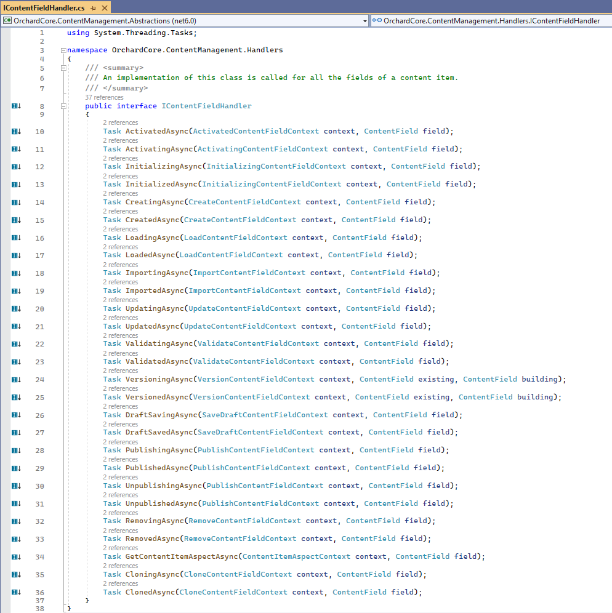Screen dimensions: 612x613
Task: Click line number 20 in the margin
Action: (x=39, y=309)
